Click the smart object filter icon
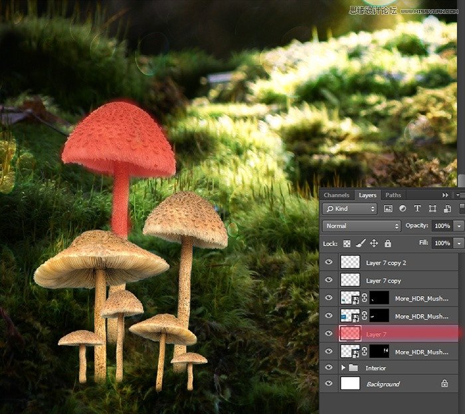Image resolution: width=465 pixels, height=414 pixels. (x=447, y=209)
